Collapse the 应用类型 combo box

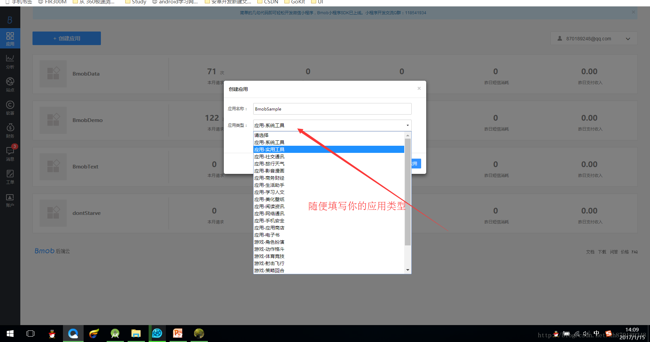[x=332, y=125]
